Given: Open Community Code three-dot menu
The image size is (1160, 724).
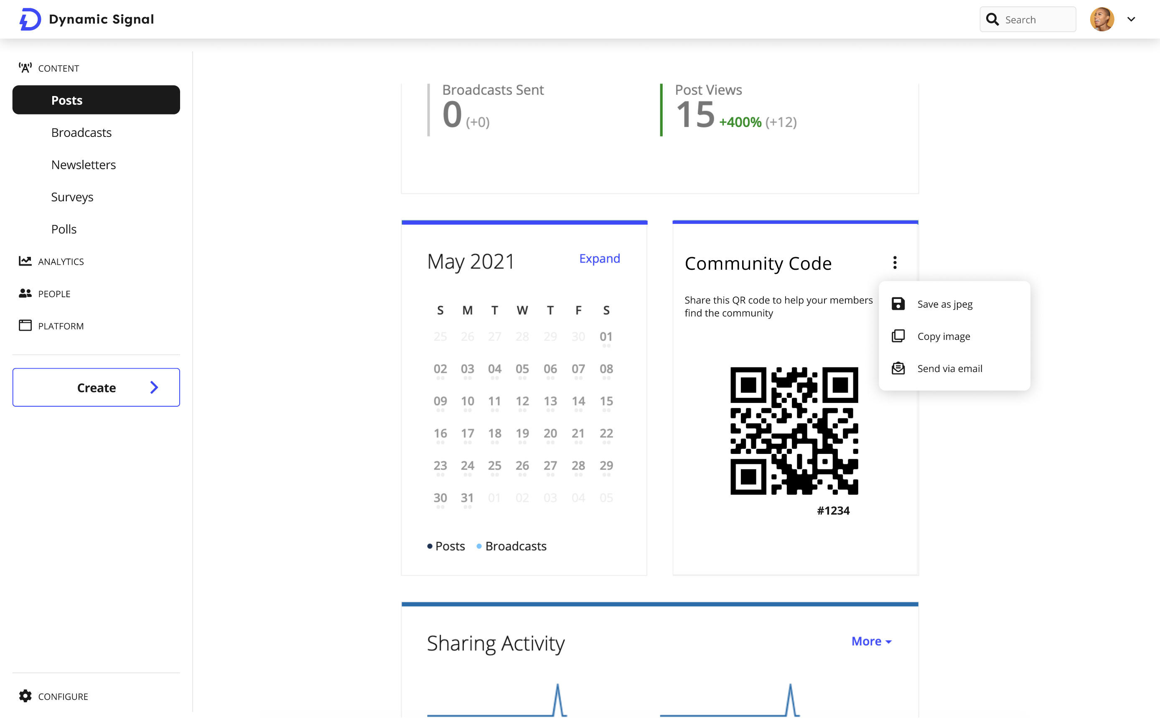Looking at the screenshot, I should click(x=895, y=262).
